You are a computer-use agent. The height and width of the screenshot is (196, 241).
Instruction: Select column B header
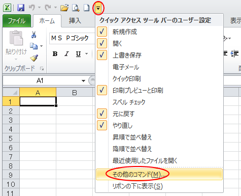pos(75,92)
